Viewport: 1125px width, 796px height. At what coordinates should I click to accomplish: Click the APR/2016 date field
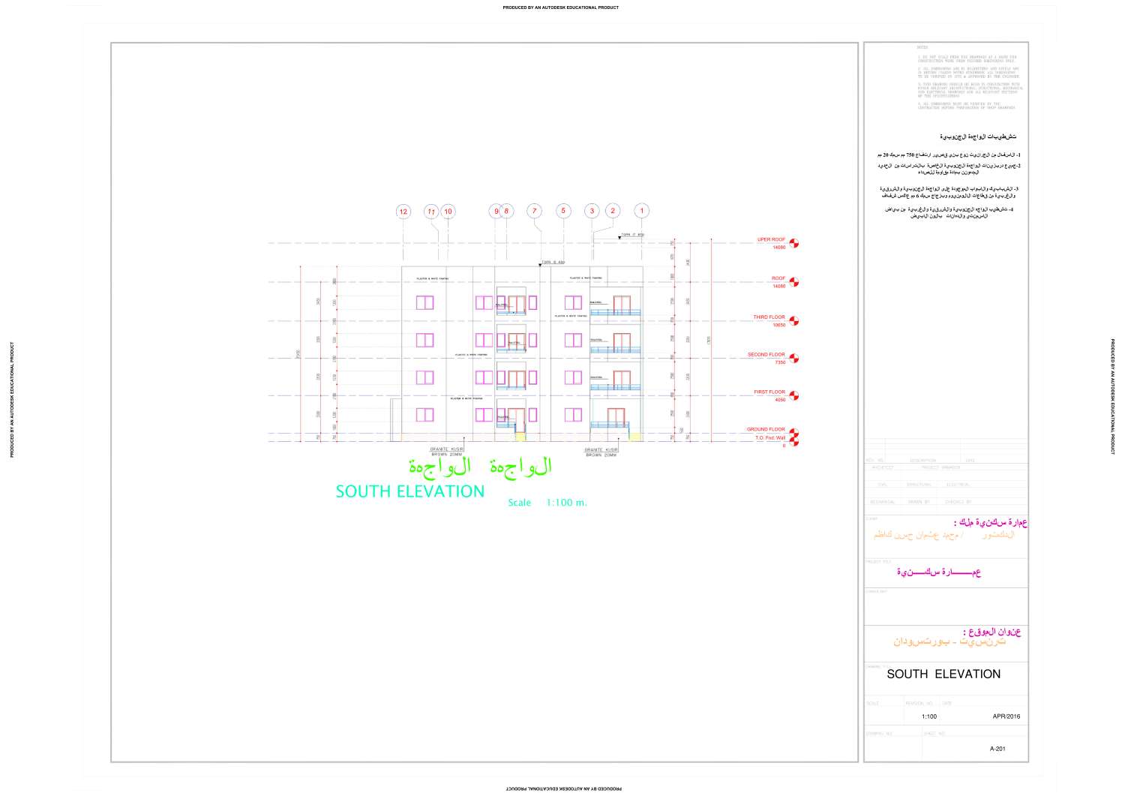tap(1006, 716)
